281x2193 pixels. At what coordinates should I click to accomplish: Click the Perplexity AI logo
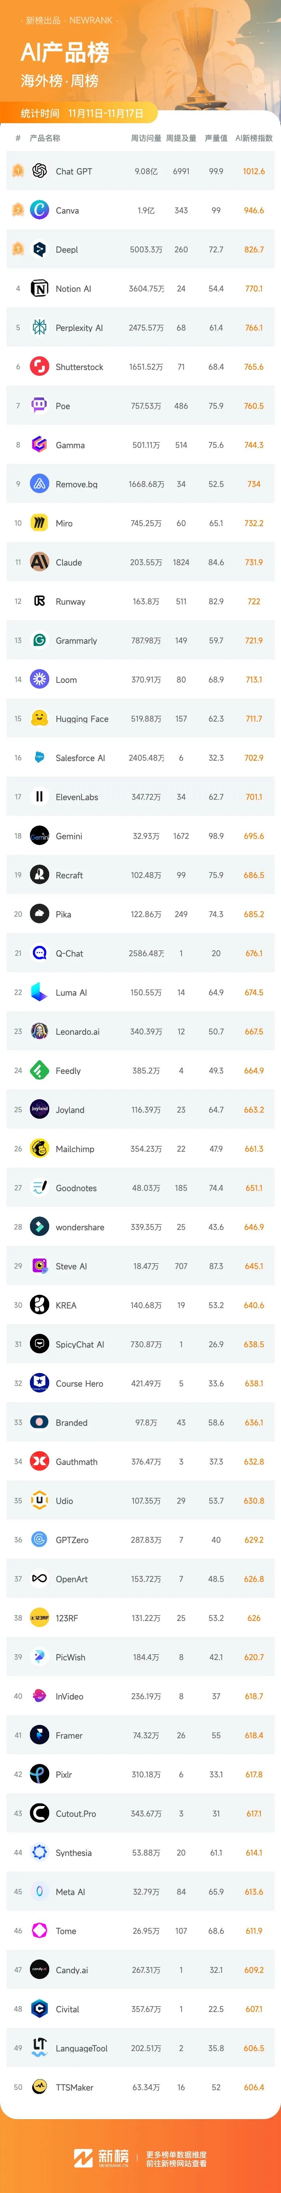[39, 328]
